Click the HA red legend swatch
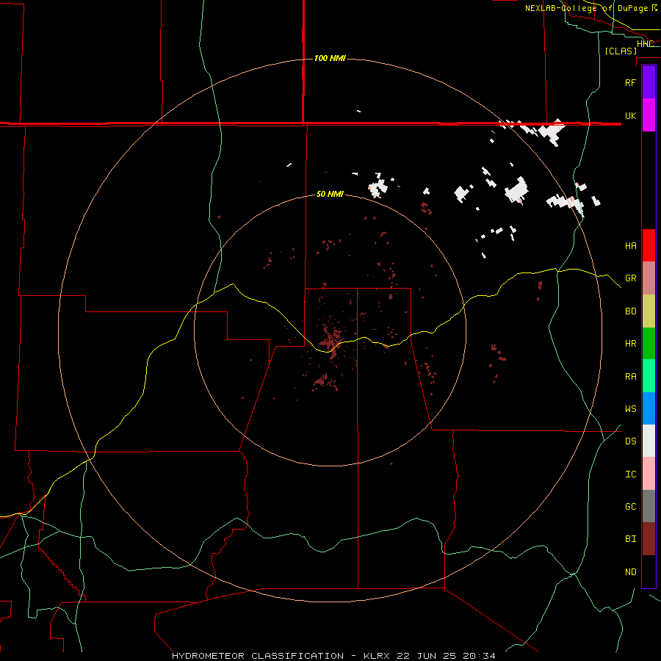Screen dimensions: 661x661 click(649, 245)
